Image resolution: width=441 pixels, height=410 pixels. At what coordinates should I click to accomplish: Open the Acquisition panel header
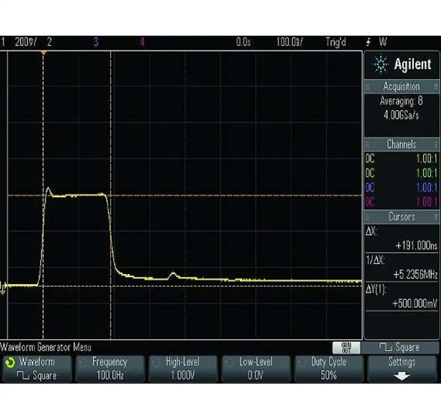pos(401,86)
